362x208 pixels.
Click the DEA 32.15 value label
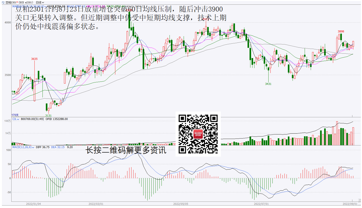coord(58,147)
